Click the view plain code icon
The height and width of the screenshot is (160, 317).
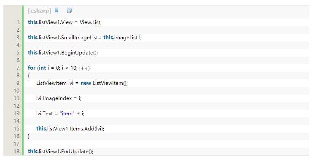57,10
